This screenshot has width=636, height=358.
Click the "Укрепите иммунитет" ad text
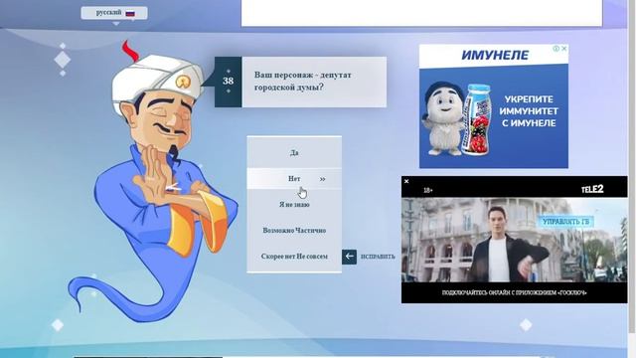(529, 111)
